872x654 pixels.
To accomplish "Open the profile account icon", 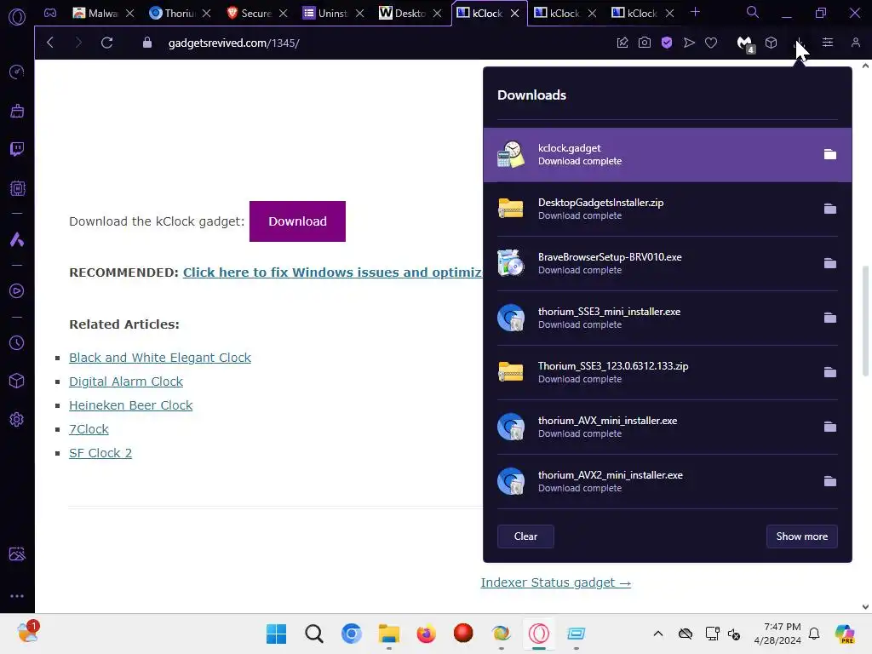I will coord(856,43).
